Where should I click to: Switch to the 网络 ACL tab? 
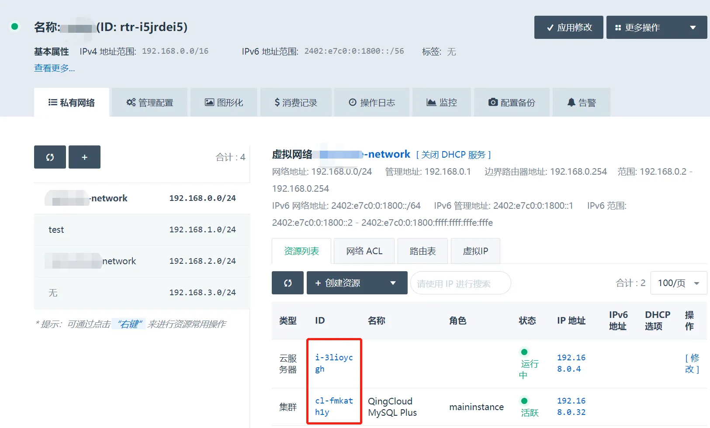[364, 251]
